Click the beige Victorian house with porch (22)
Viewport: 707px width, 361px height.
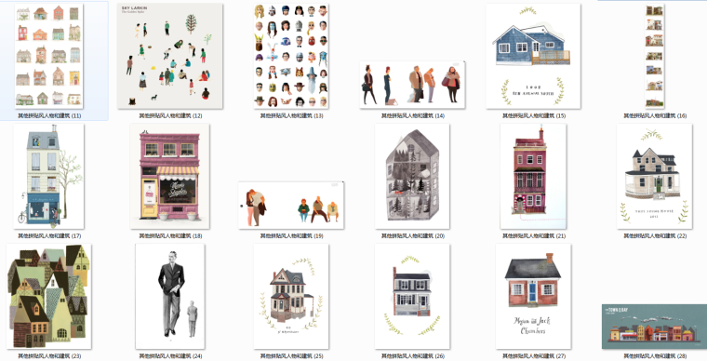655,177
